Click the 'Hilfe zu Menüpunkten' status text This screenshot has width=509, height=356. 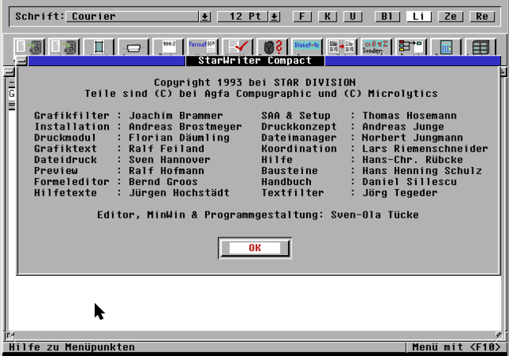72,347
